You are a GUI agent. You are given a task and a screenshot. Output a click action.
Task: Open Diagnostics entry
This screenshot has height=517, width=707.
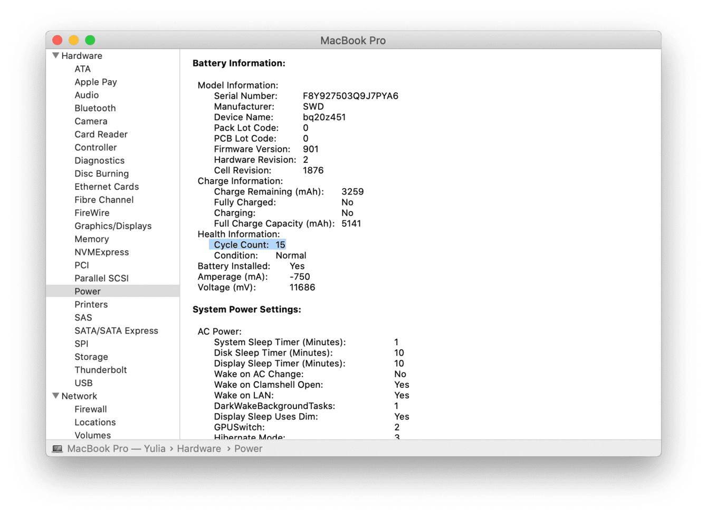[x=100, y=161]
